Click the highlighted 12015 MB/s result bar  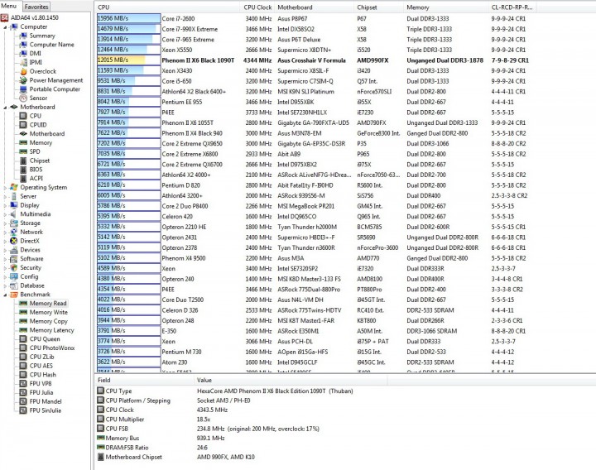coord(128,60)
